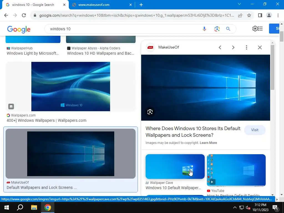
Task: Share this page via share icon
Action: (240, 16)
